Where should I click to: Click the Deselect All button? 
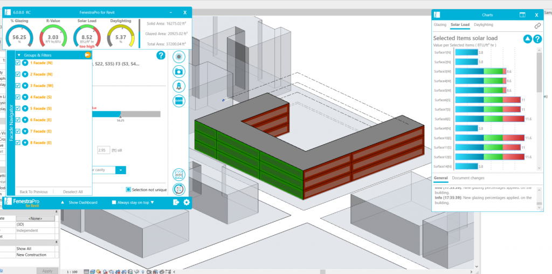(73, 191)
